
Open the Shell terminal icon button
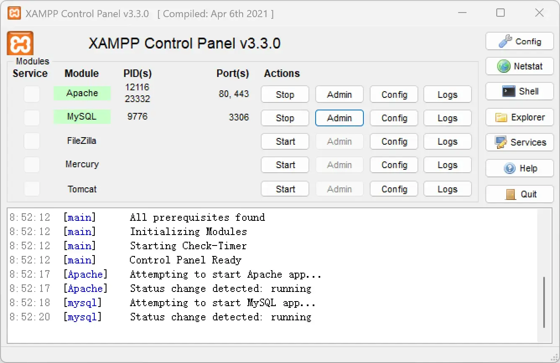pos(519,91)
